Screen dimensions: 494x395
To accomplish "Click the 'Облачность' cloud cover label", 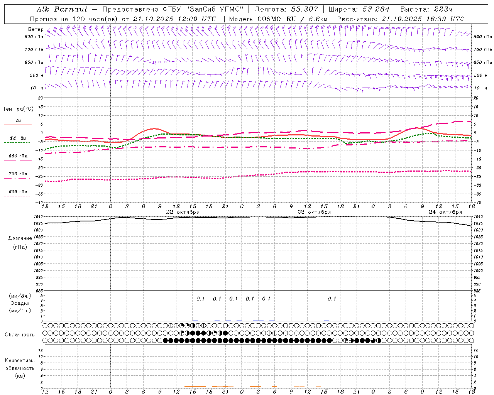I will tap(20, 335).
